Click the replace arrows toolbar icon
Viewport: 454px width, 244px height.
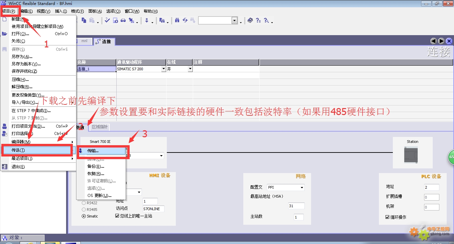(x=185, y=21)
